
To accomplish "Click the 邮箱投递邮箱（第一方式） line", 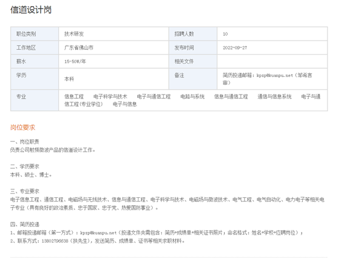I will [x=156, y=233].
